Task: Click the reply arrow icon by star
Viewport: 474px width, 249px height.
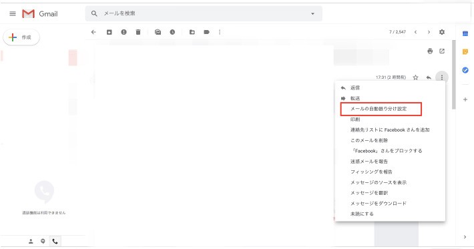Action: click(429, 77)
